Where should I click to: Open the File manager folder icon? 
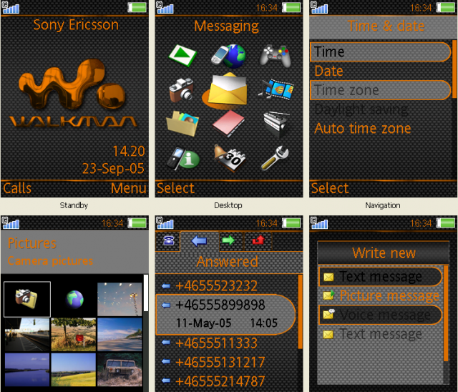tap(182, 124)
